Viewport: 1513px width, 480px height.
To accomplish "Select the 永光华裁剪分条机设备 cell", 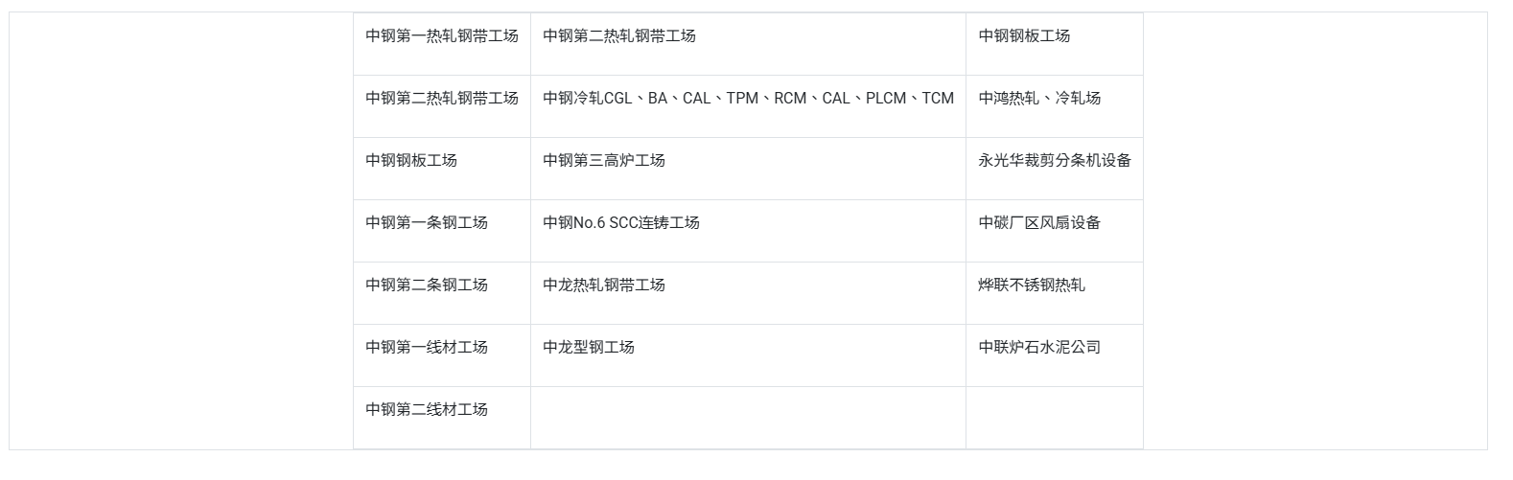I will click(1055, 169).
